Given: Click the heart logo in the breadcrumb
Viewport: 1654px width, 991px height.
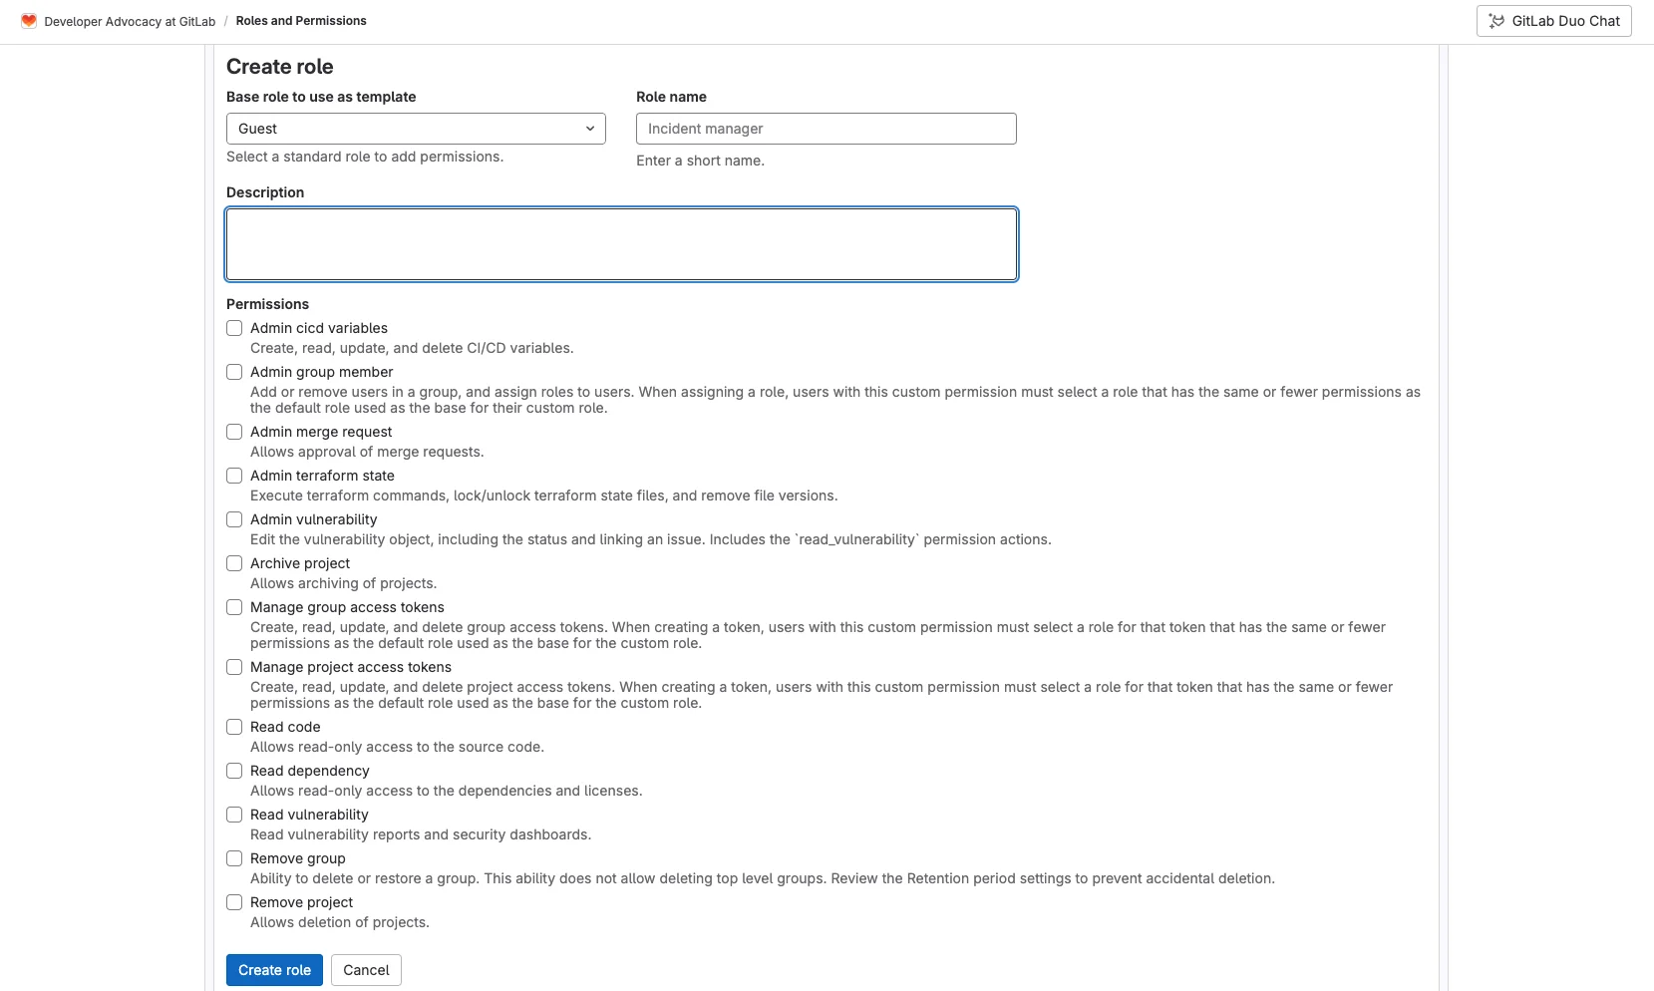Looking at the screenshot, I should click(29, 20).
